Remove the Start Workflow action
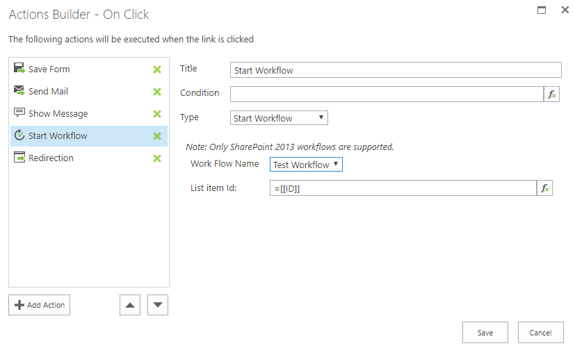 (157, 136)
